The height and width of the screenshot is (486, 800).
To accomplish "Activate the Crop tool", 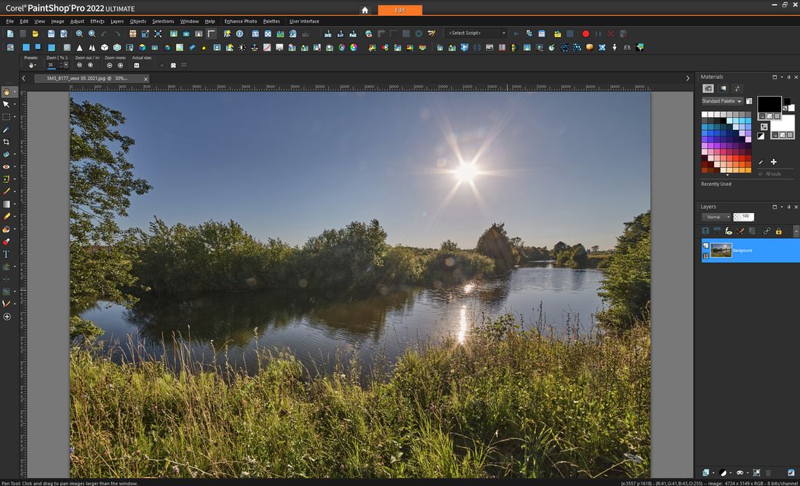I will (6, 142).
